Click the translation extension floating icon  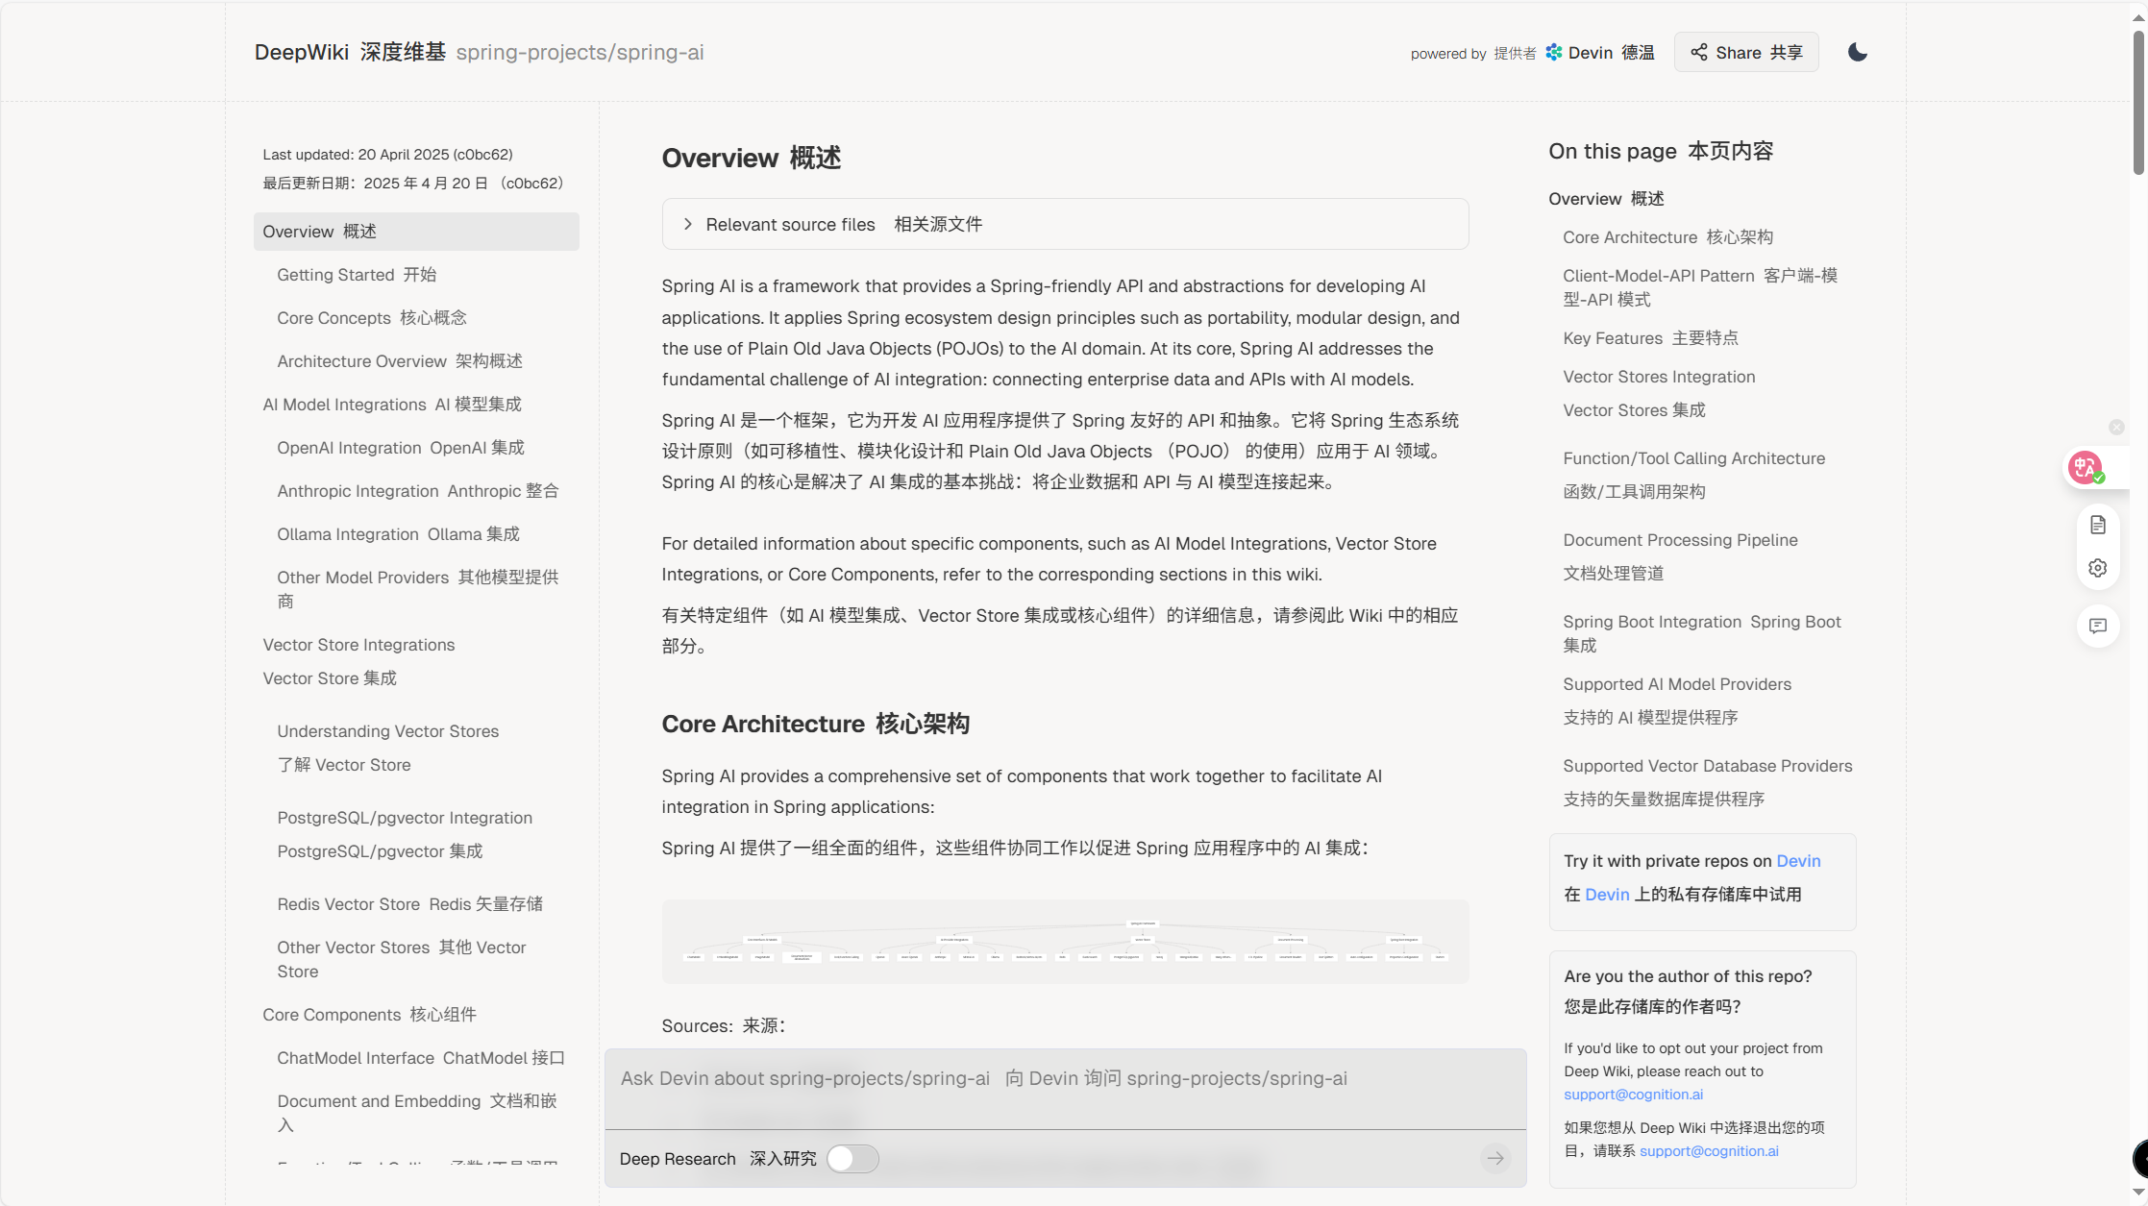(x=2085, y=468)
